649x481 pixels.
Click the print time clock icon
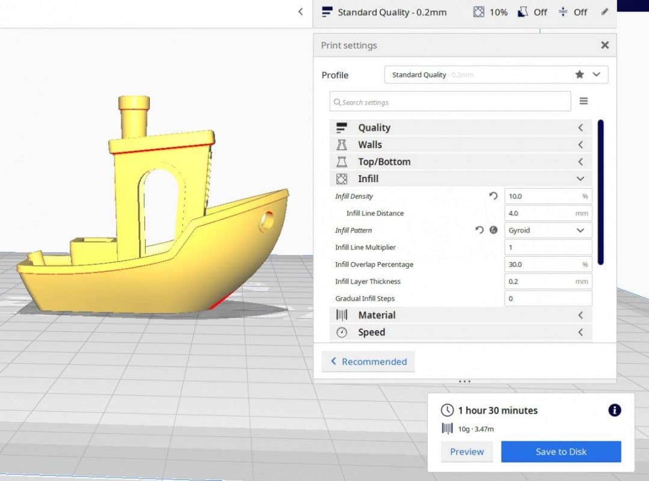point(447,410)
